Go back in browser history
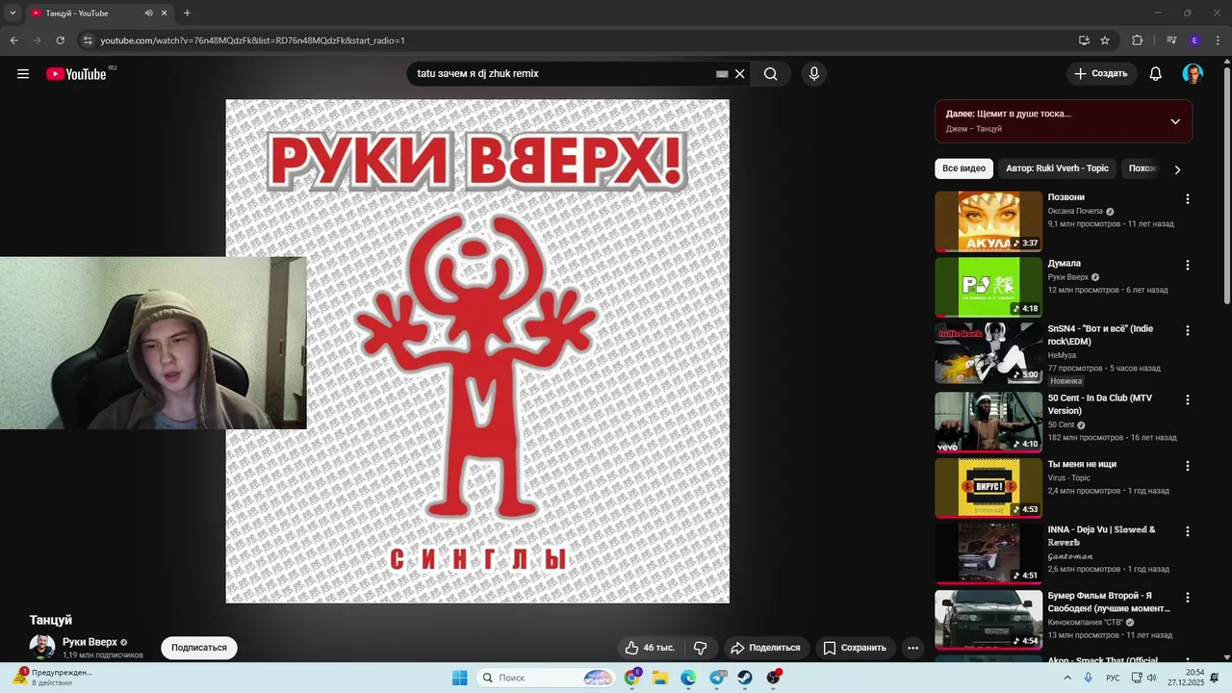 coord(13,40)
